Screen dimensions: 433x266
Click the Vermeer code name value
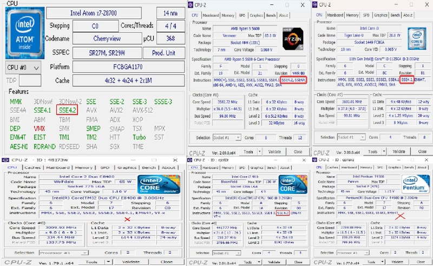[229, 36]
